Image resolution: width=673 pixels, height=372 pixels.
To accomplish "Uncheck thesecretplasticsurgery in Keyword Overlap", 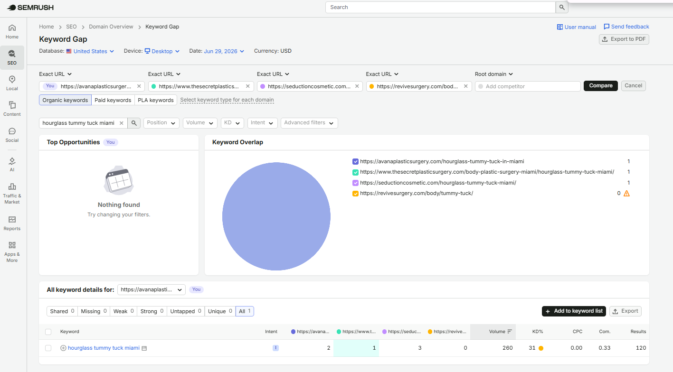I will point(355,172).
